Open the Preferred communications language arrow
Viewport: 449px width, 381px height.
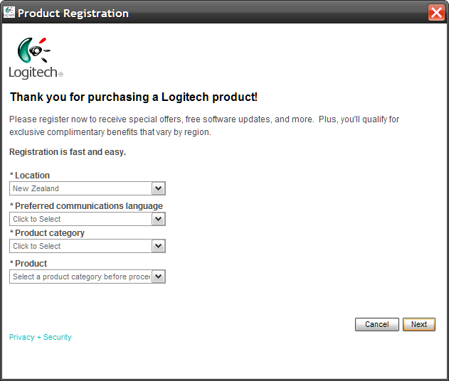point(159,219)
